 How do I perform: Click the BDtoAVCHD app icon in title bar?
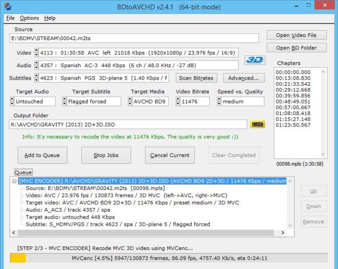[8, 6]
